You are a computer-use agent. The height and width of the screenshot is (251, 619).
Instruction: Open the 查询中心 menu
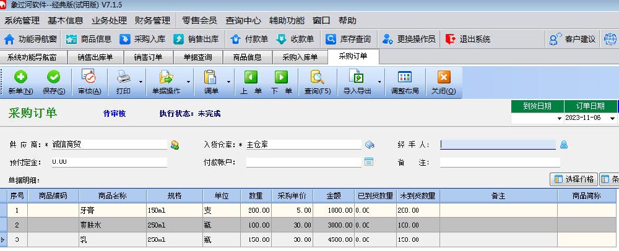[243, 20]
